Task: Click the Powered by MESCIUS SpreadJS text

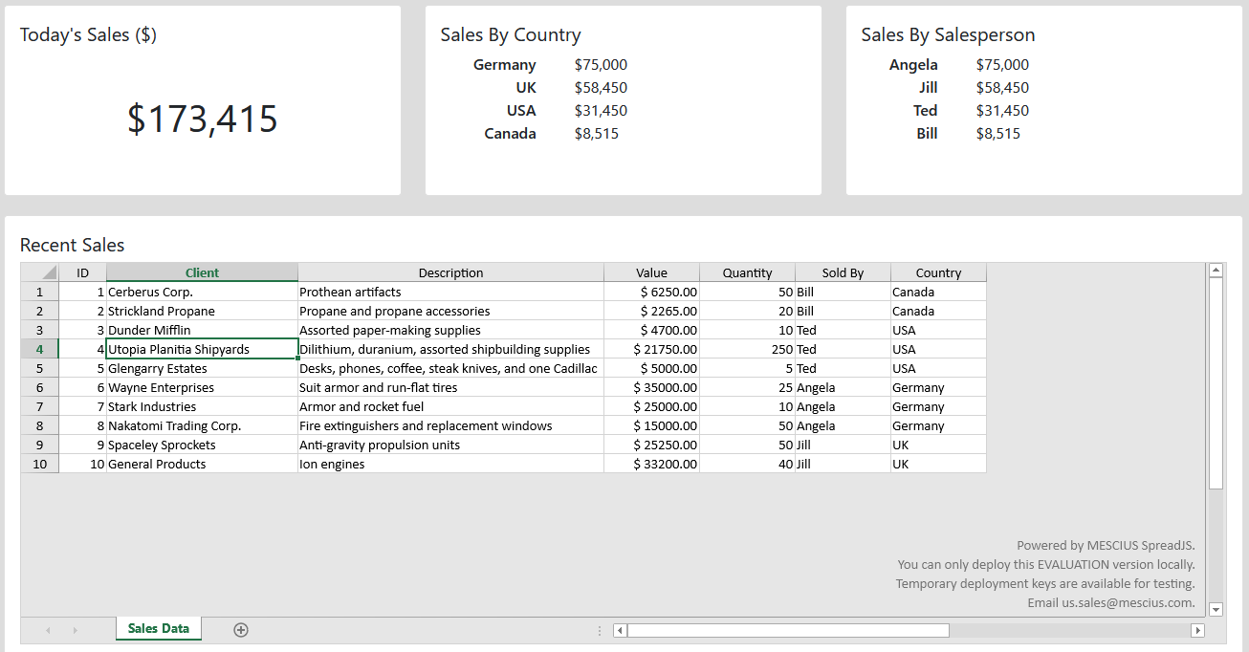Action: pos(1105,545)
